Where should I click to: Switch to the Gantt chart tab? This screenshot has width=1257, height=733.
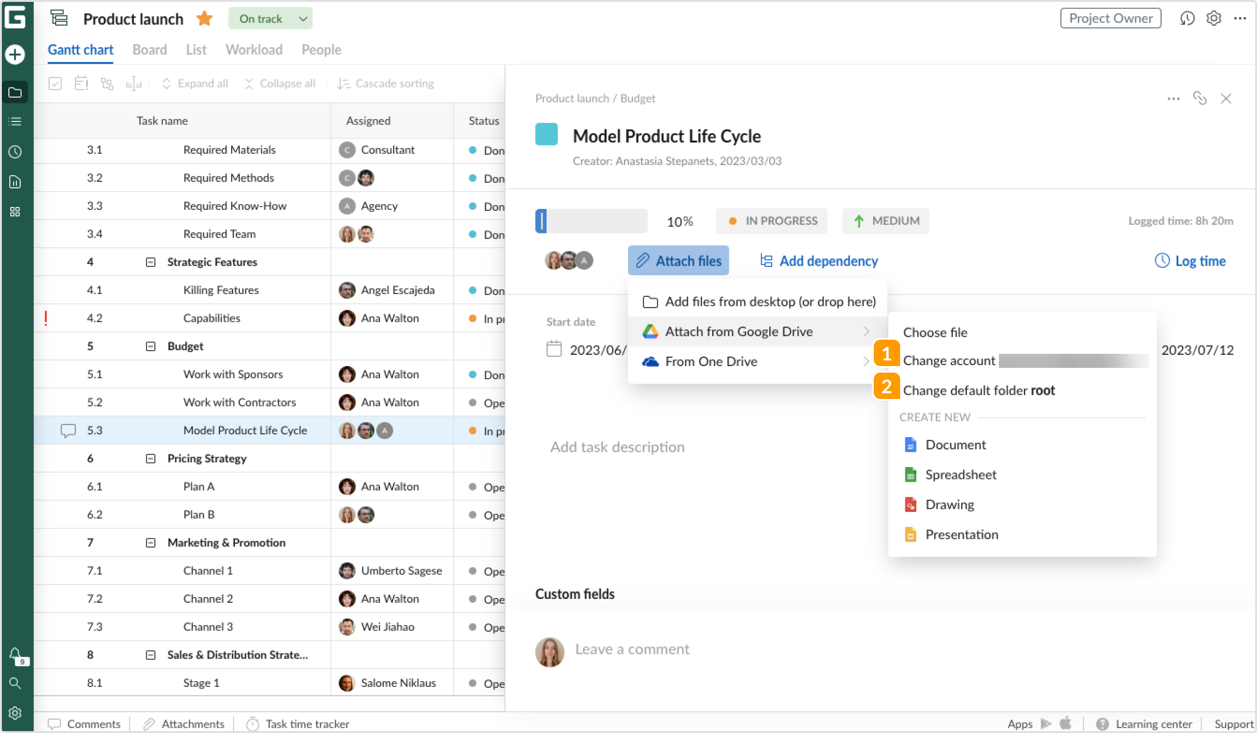click(x=81, y=50)
